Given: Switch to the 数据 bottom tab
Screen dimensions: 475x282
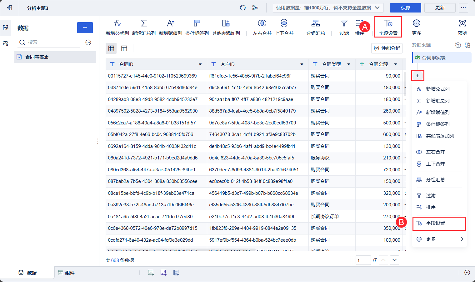Looking at the screenshot, I should point(27,273).
